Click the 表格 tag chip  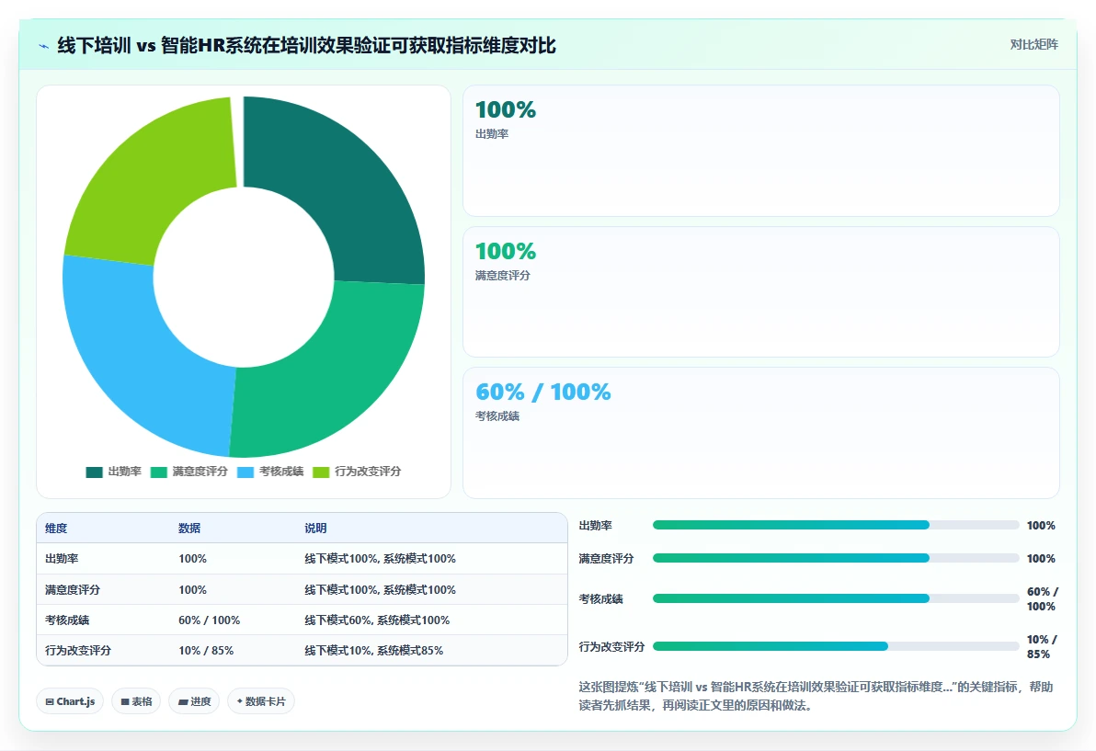[136, 701]
